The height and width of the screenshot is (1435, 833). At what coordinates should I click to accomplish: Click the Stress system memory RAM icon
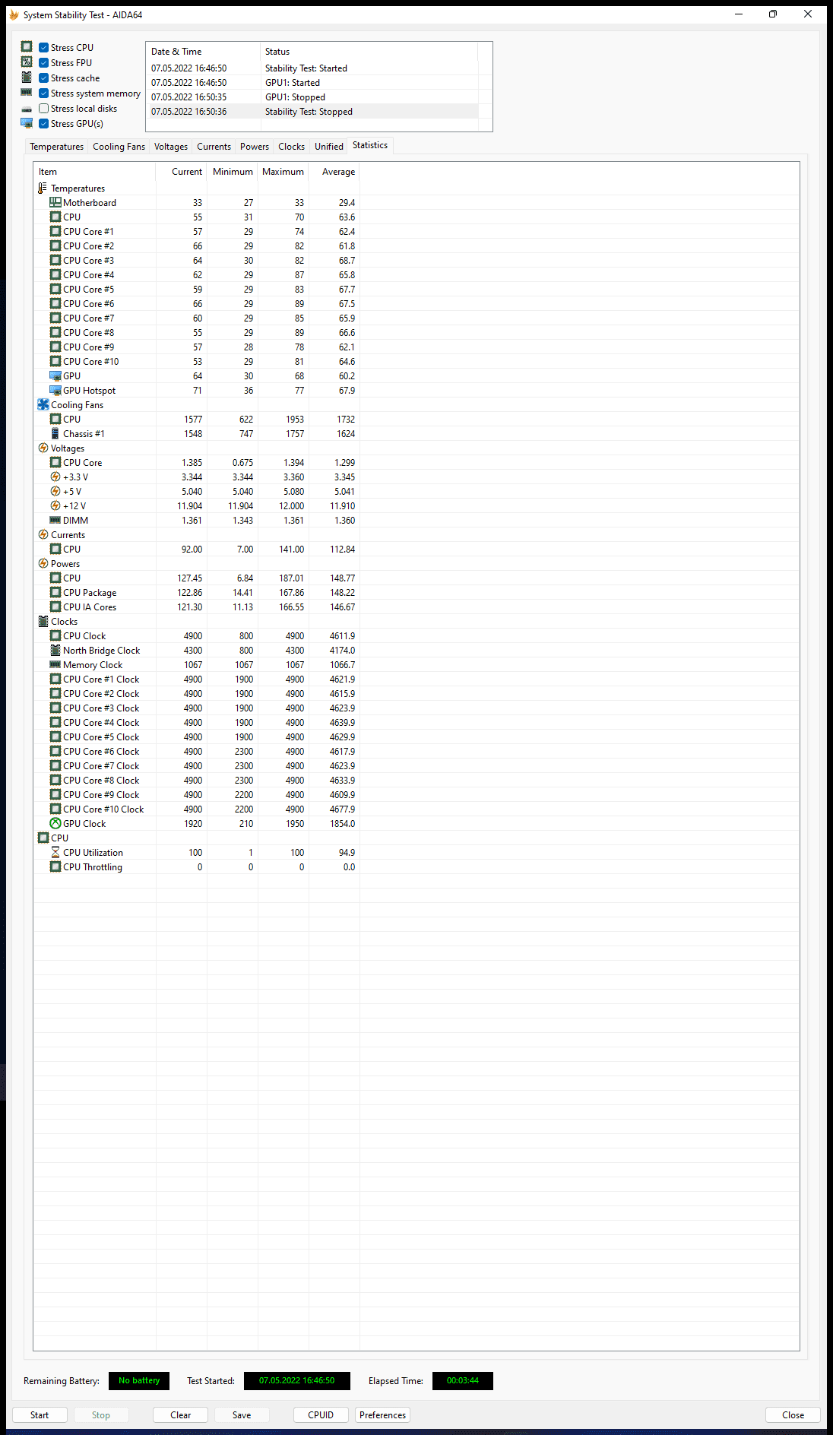[27, 93]
